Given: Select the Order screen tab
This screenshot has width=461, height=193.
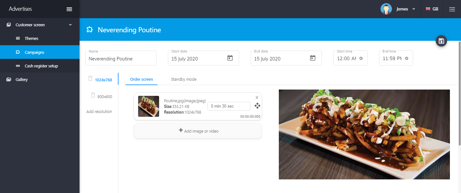Looking at the screenshot, I should click(x=141, y=79).
